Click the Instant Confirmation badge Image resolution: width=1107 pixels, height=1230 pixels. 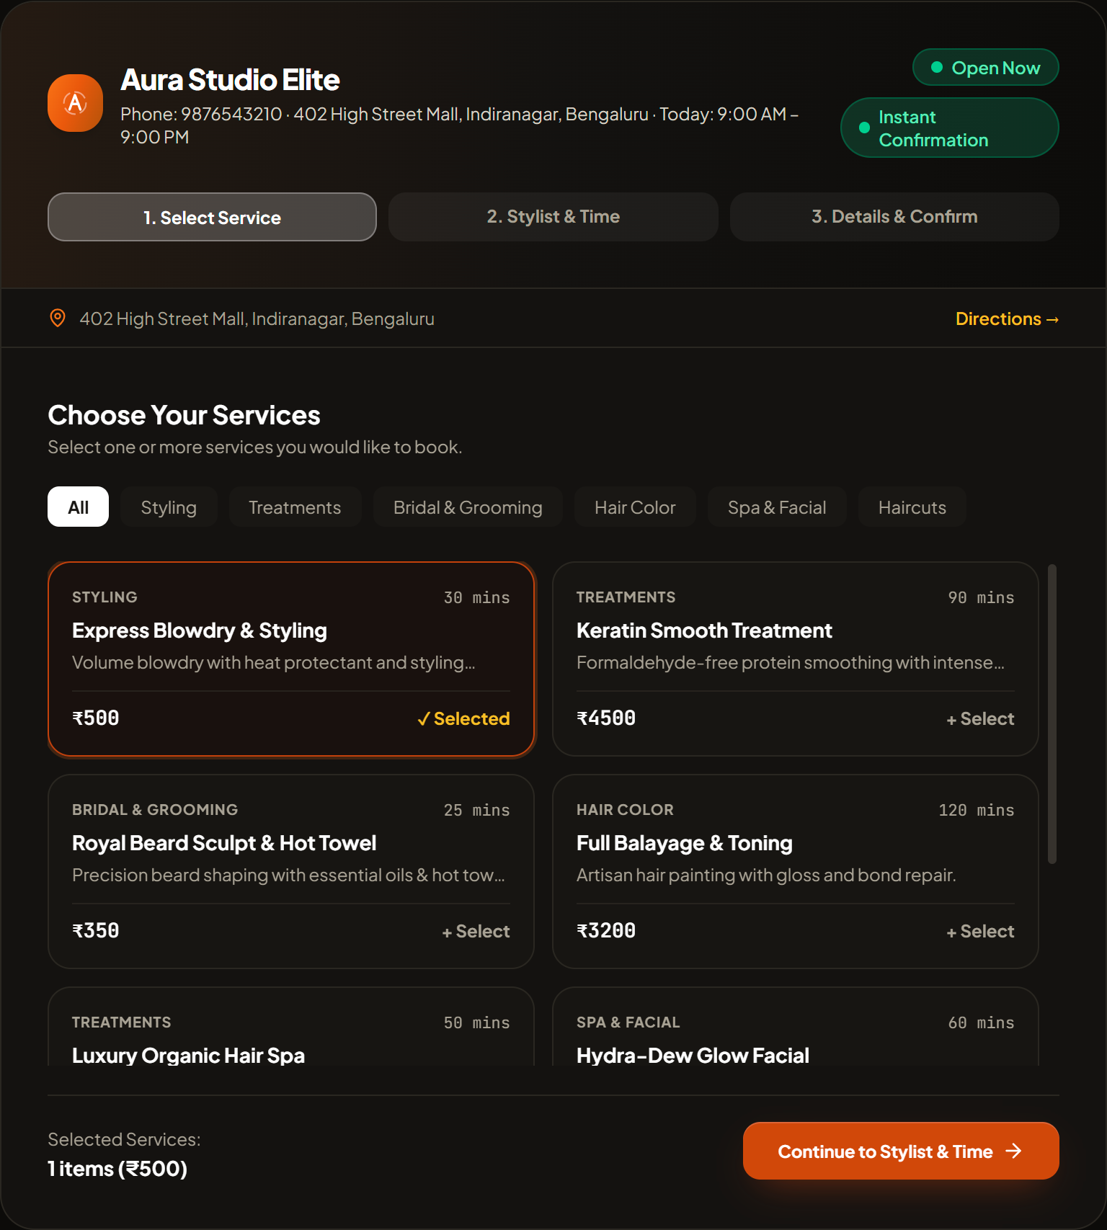click(x=950, y=128)
